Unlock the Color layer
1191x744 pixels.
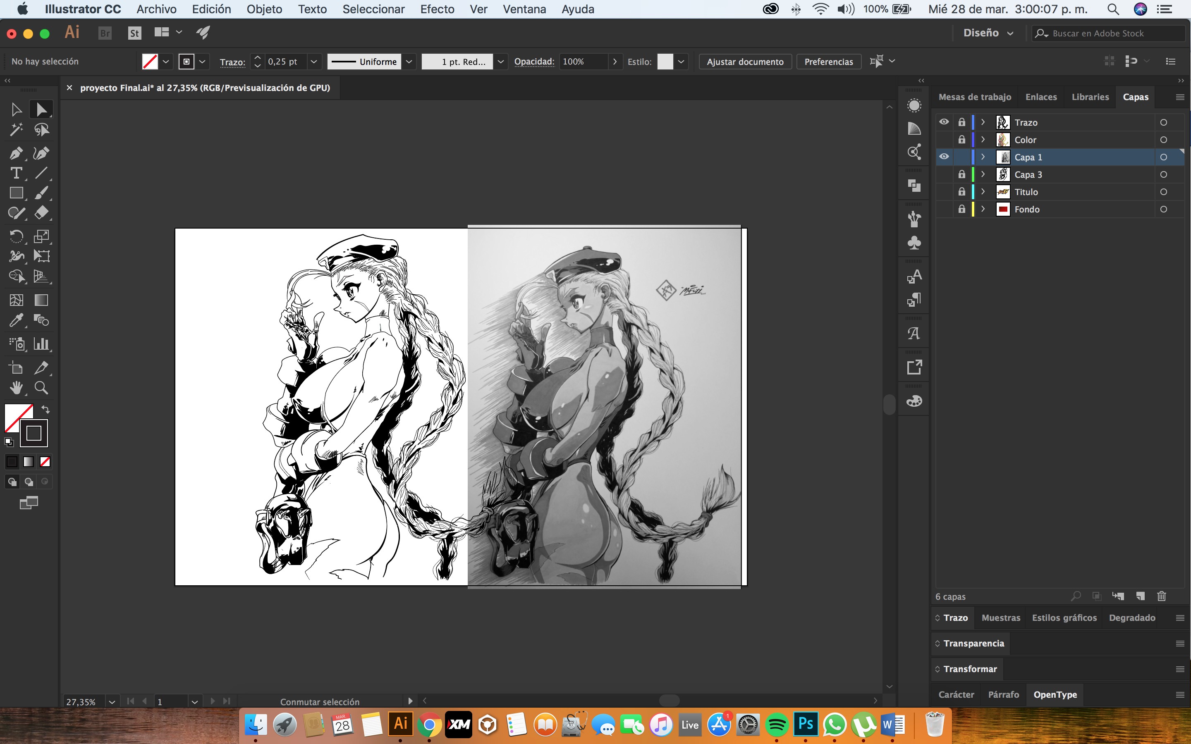(961, 140)
